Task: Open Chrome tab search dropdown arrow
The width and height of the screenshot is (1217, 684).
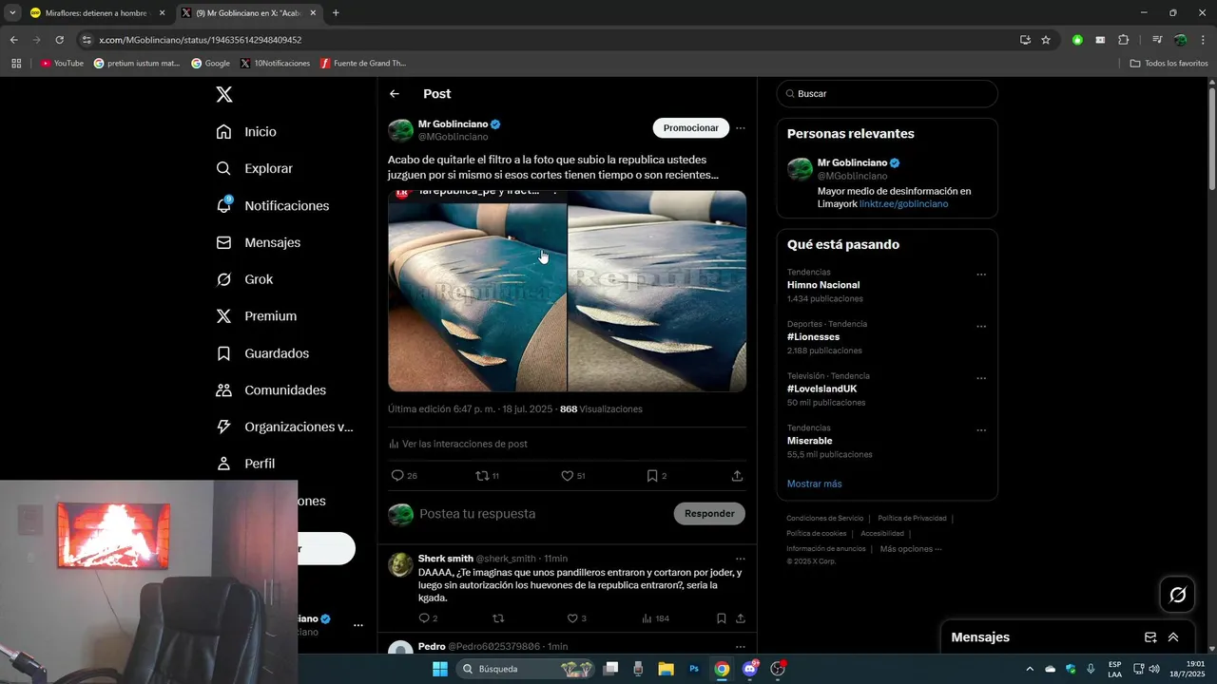Action: (x=12, y=13)
